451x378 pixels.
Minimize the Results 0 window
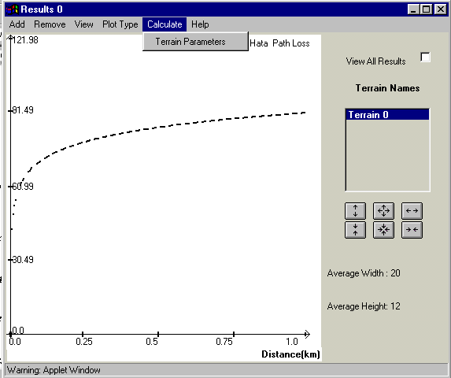pos(413,9)
